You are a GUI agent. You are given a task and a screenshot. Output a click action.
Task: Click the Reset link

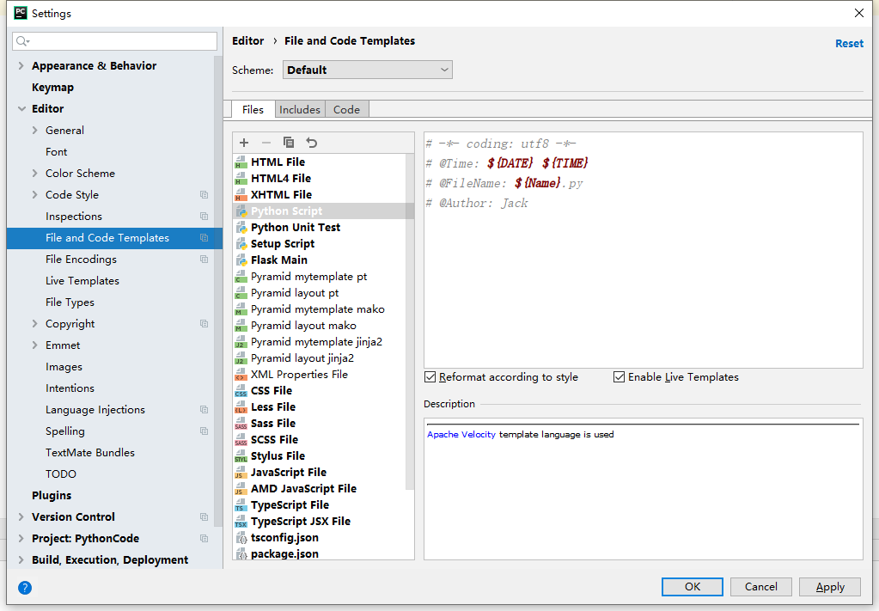tap(849, 44)
